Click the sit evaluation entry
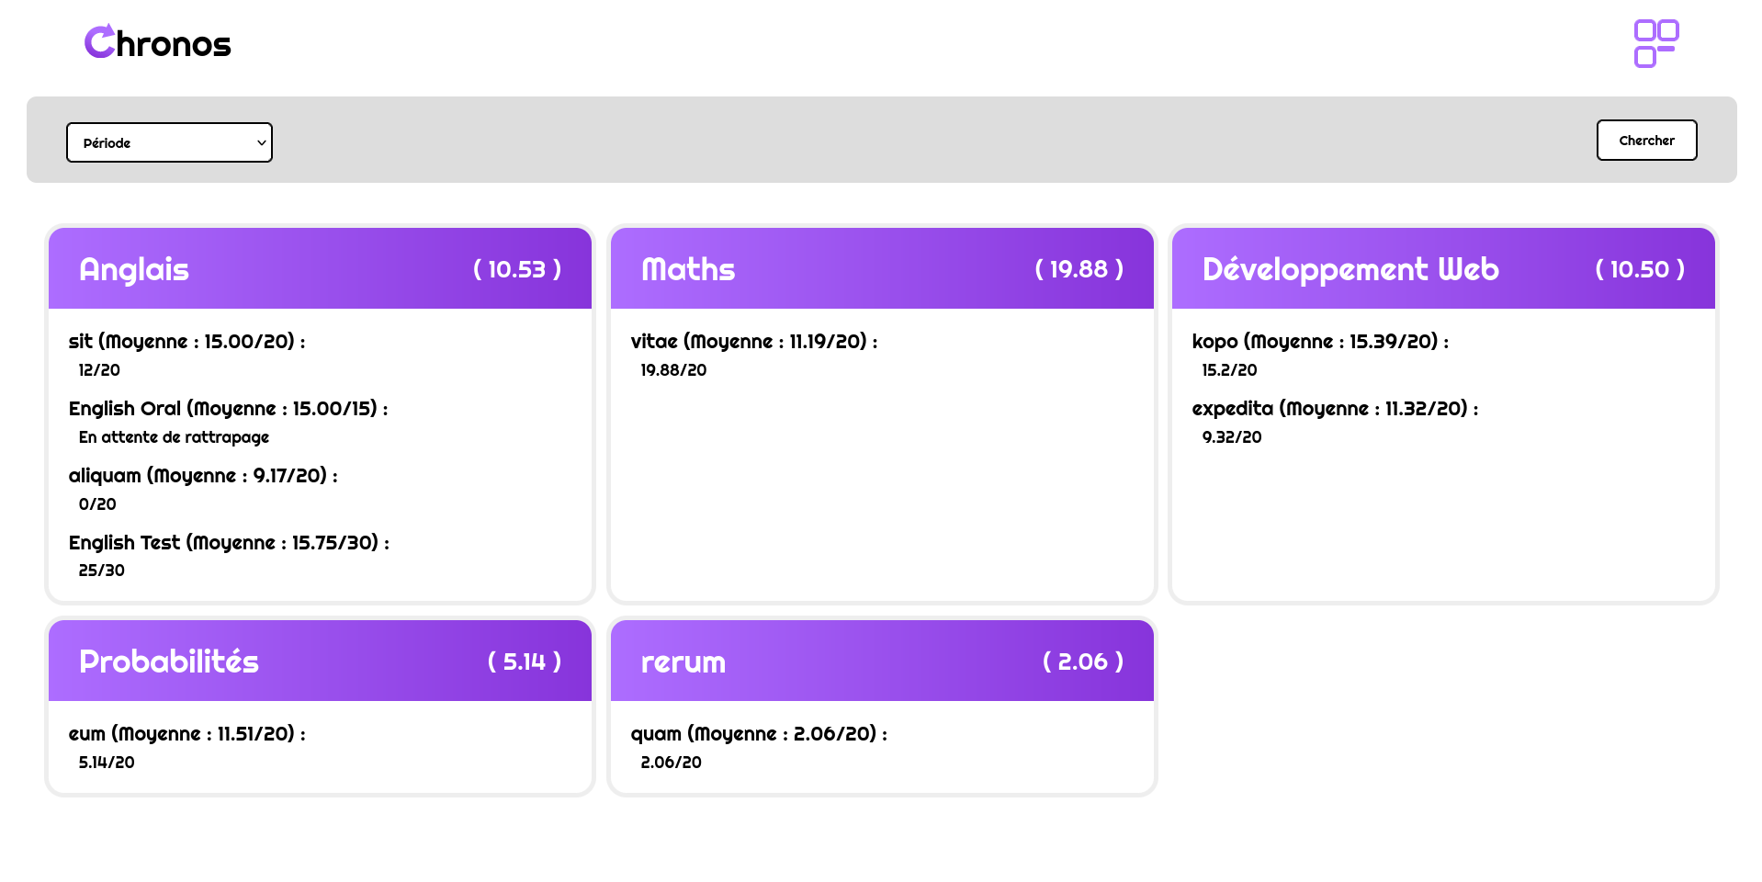 coord(186,342)
